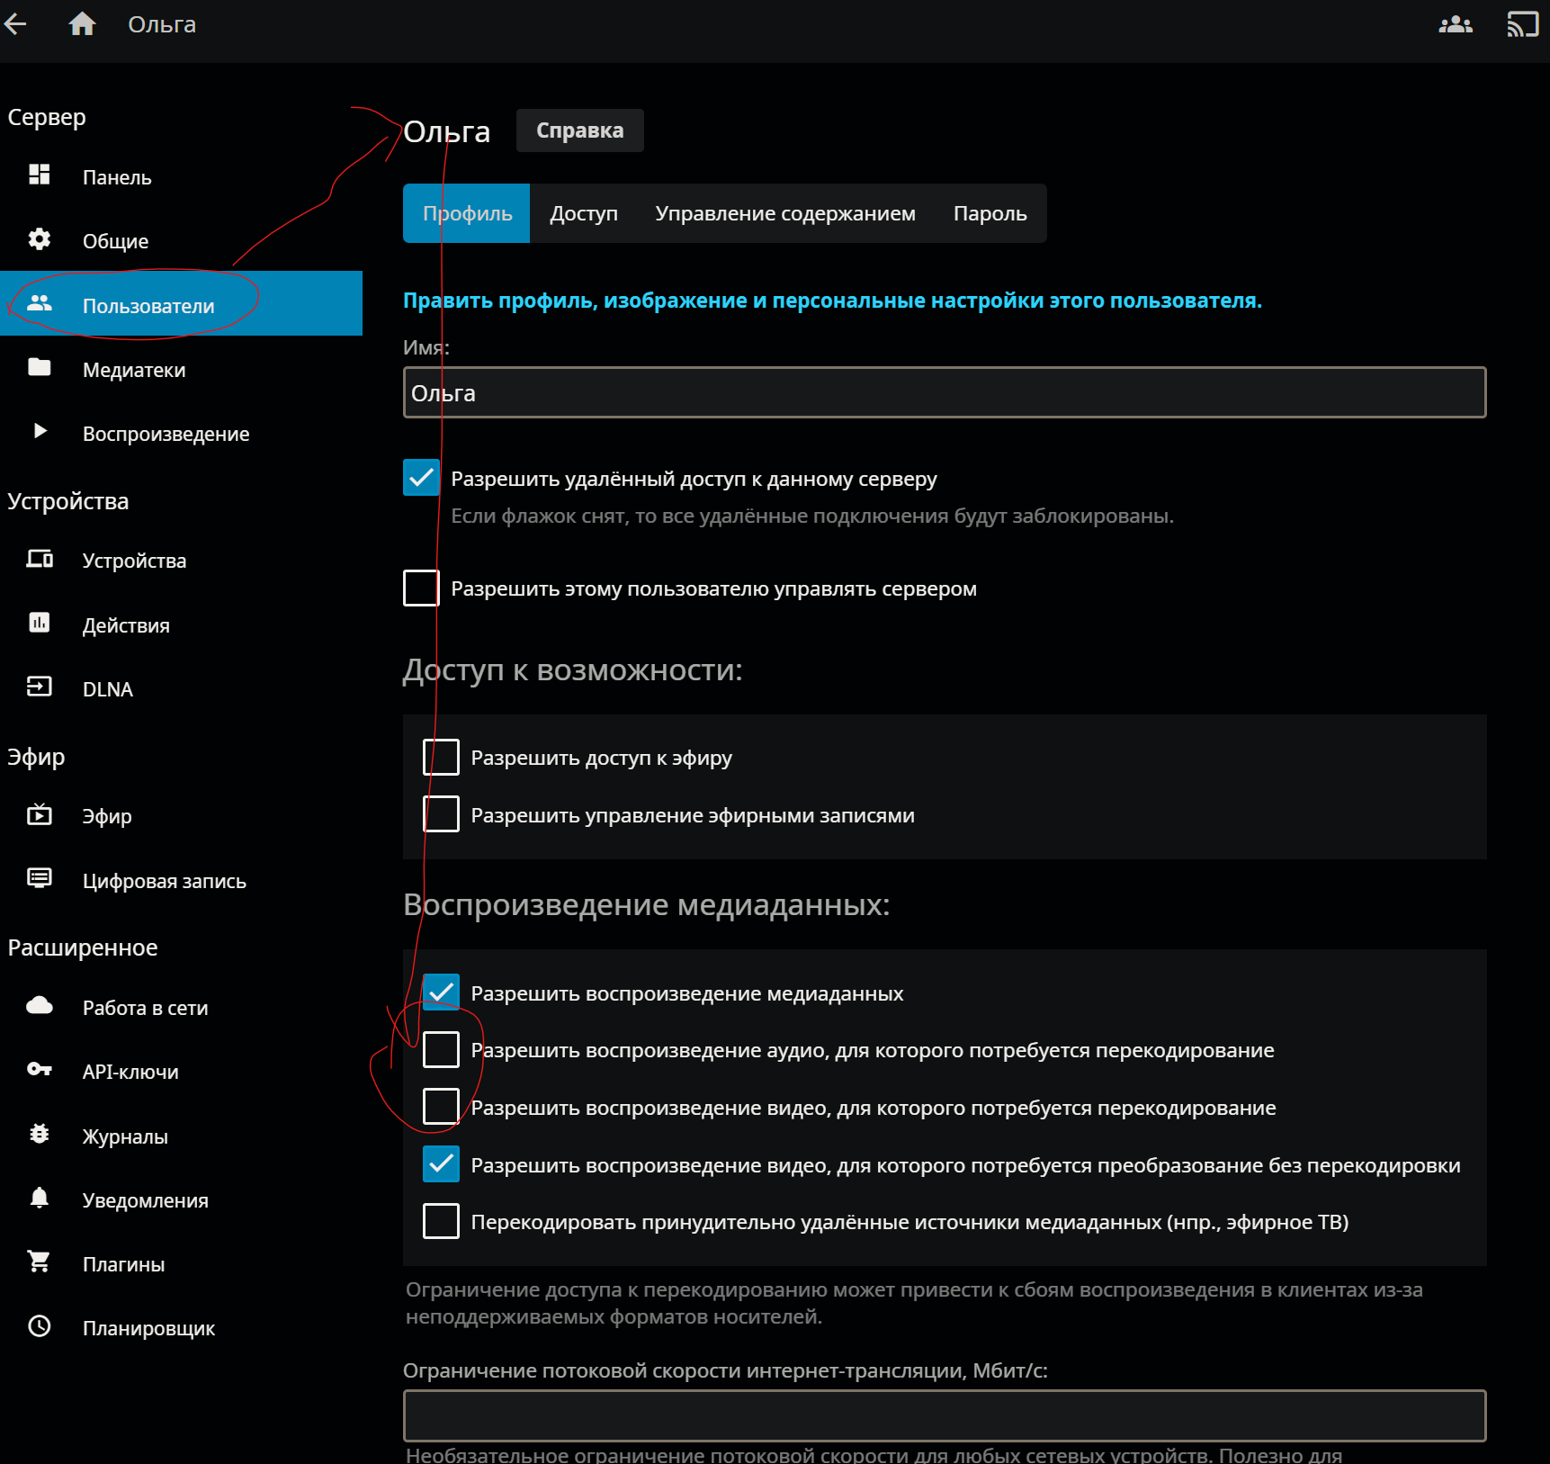Click the cast to device icon
1550x1464 pixels.
1522,24
